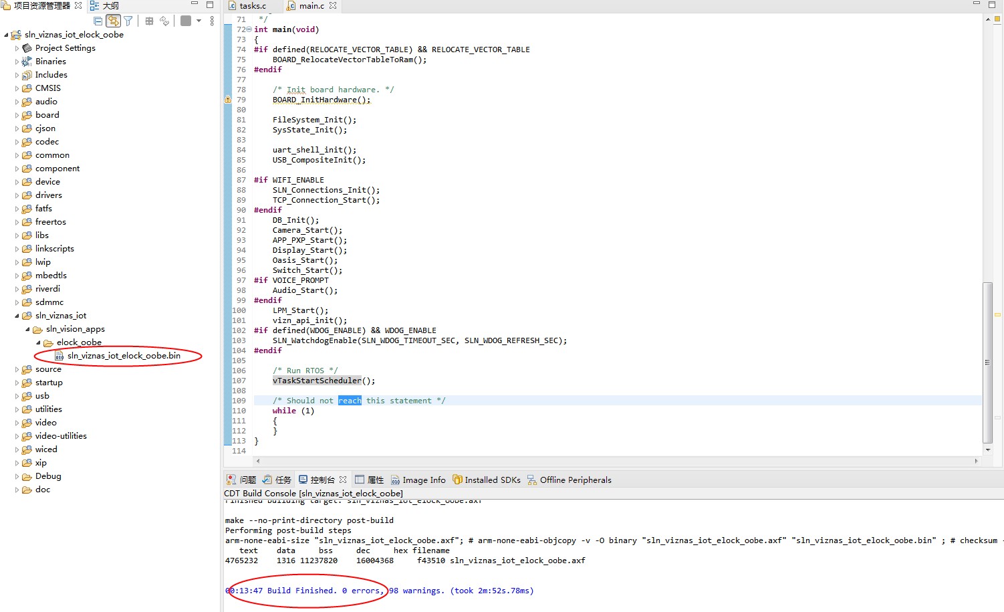Expand the Includes node
Image resolution: width=1004 pixels, height=612 pixels.
17,75
